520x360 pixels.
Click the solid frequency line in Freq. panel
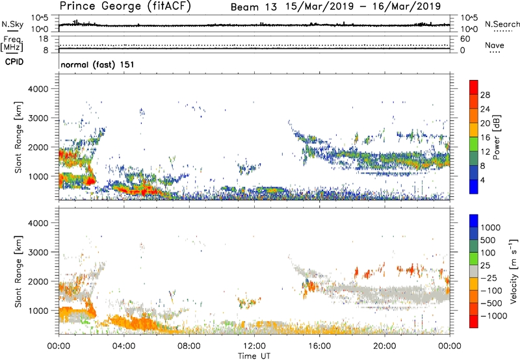point(254,48)
